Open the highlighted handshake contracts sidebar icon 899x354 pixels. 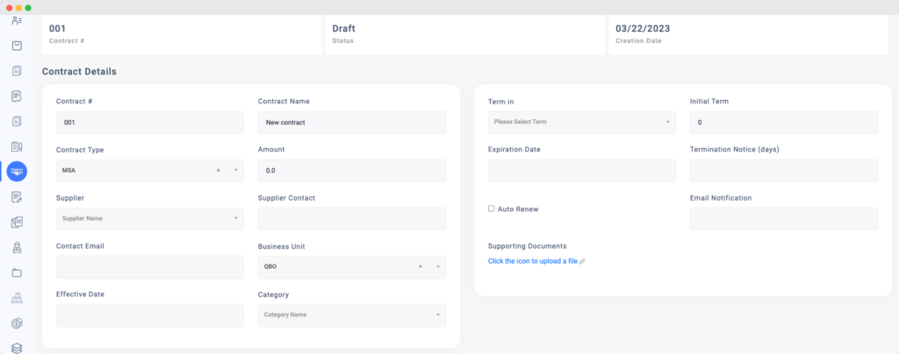click(17, 171)
